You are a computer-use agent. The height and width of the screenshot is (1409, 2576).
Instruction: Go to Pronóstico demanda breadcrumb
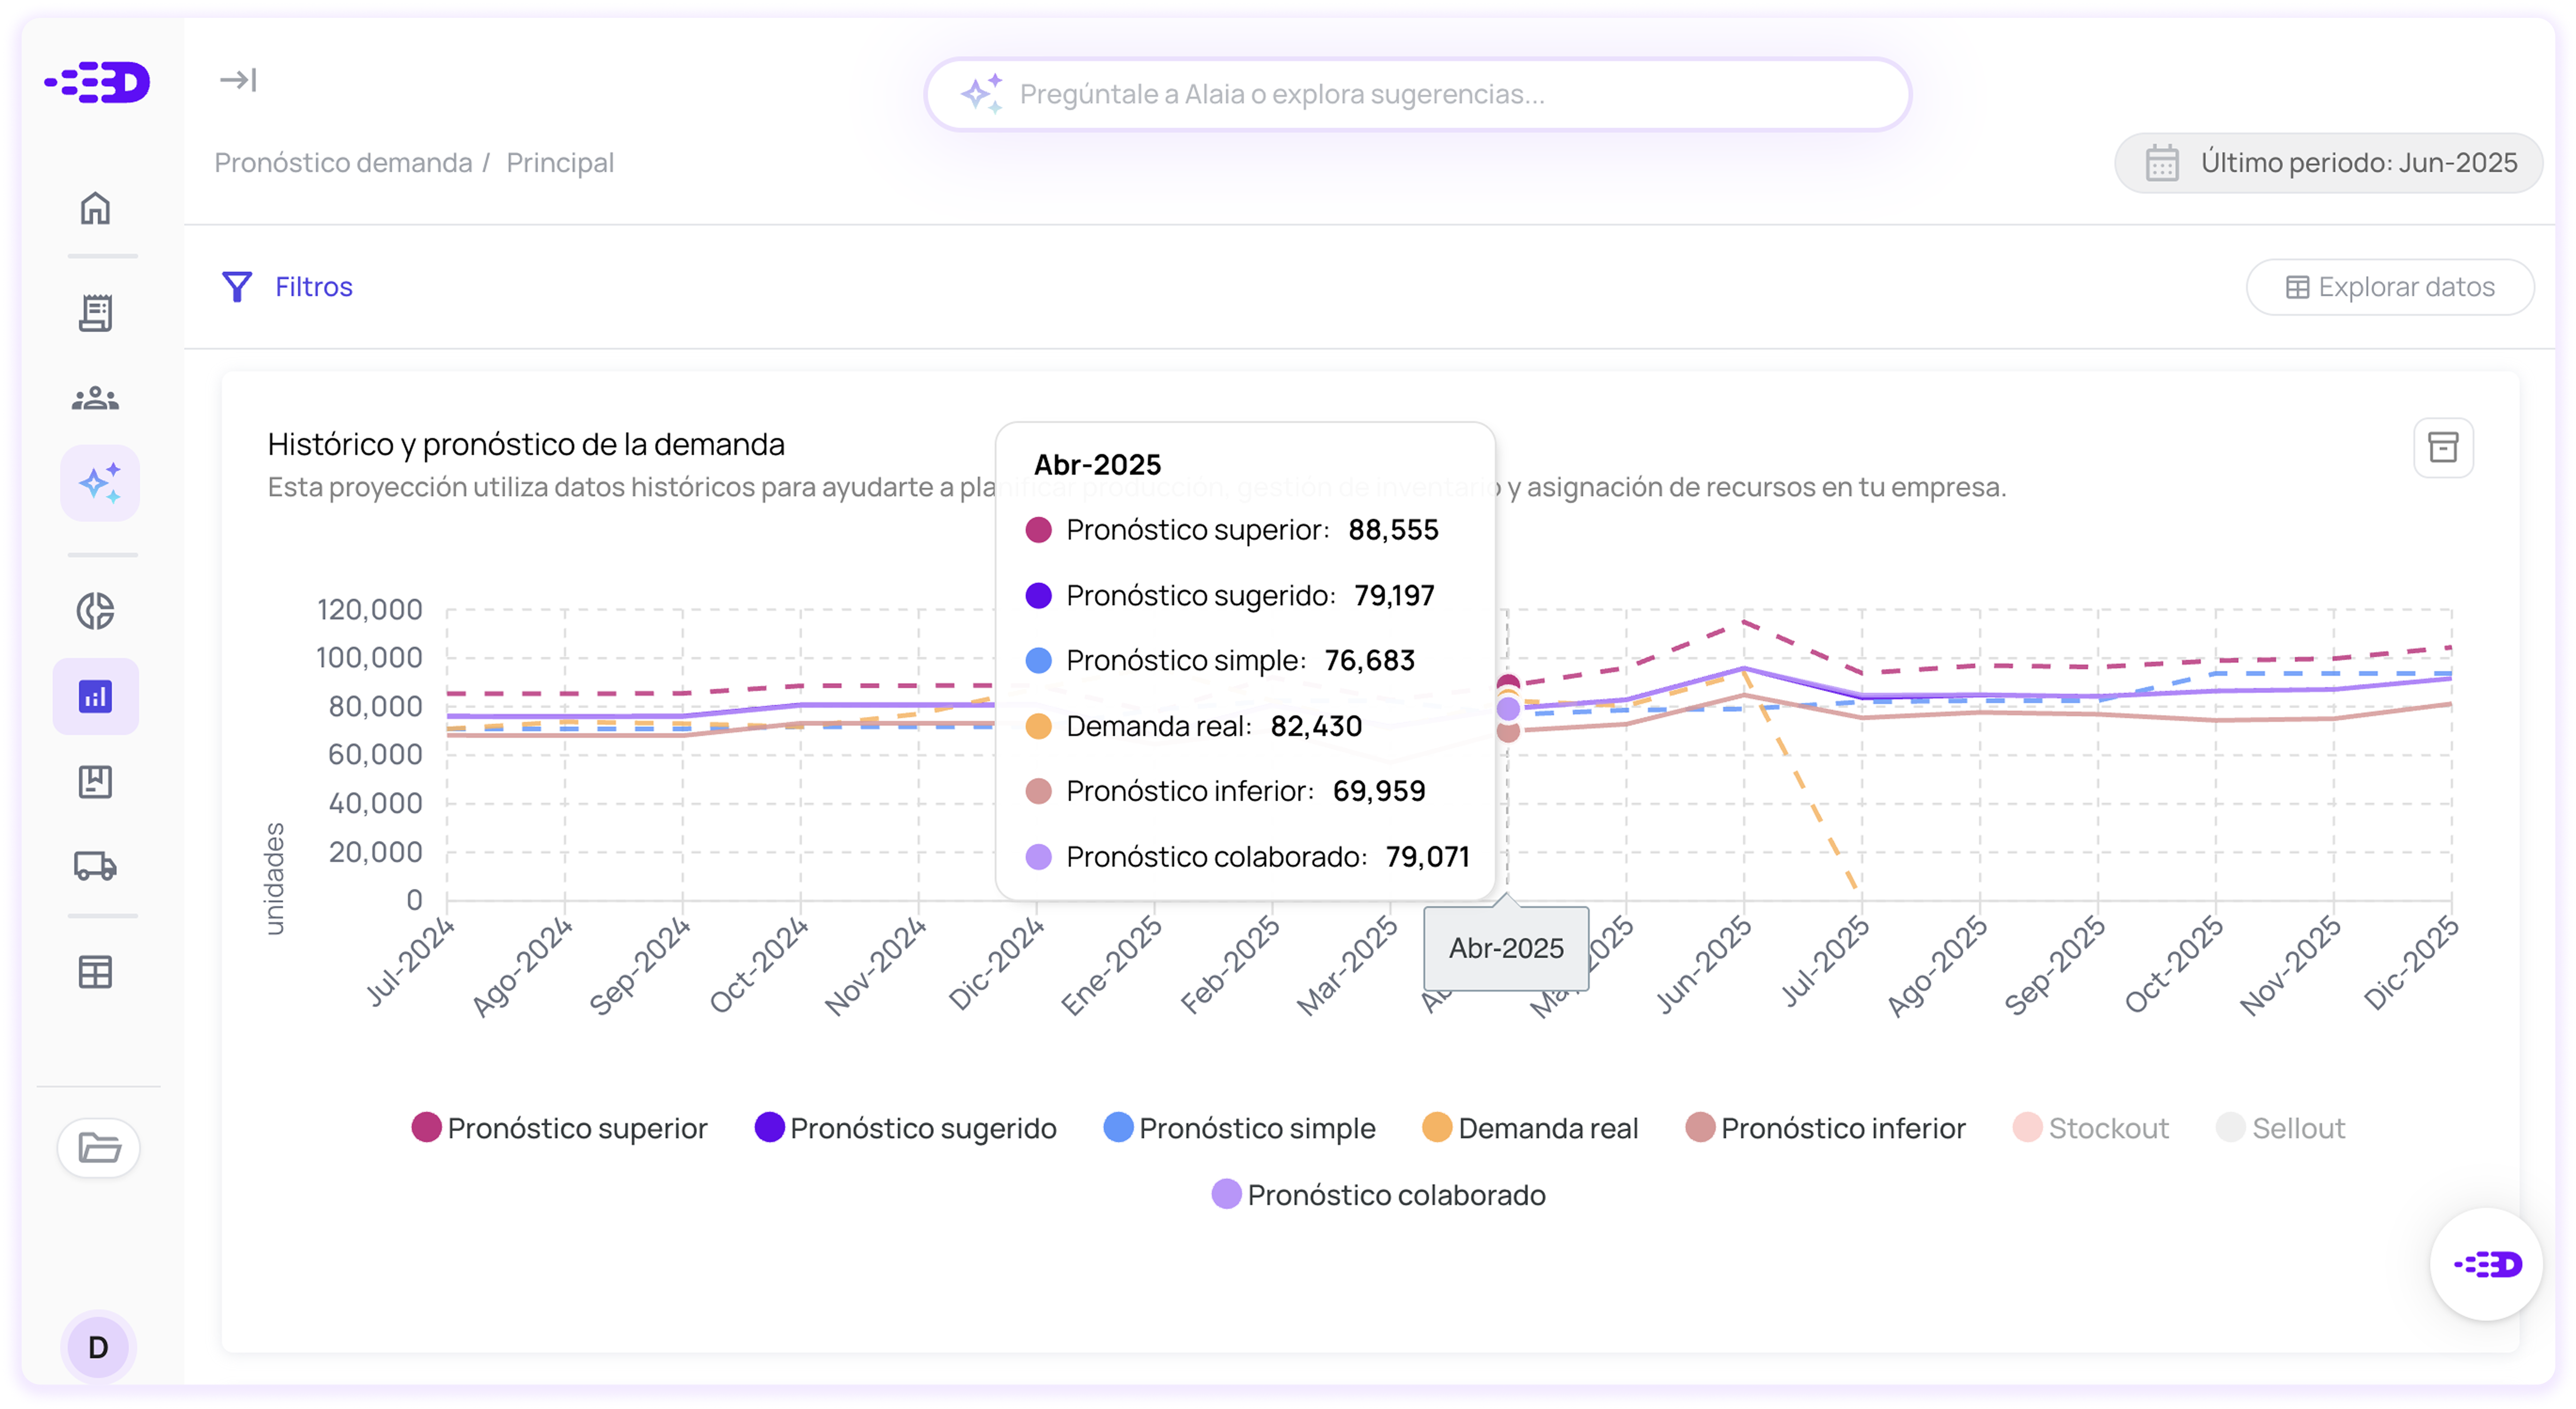[343, 163]
